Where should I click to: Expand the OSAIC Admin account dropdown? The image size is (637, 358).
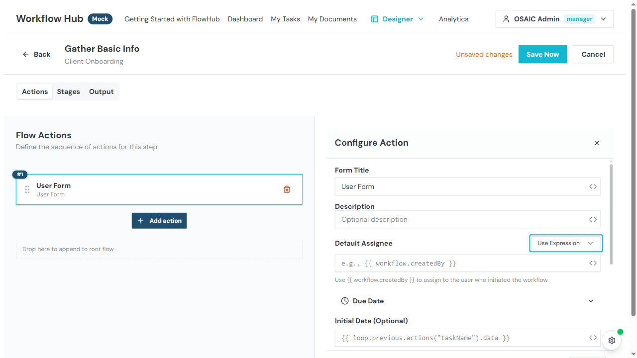point(603,19)
